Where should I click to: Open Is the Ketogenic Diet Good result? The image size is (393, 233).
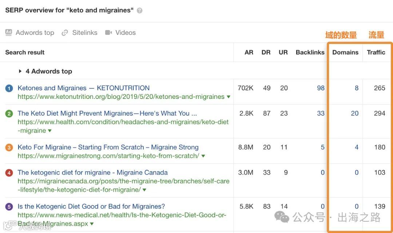[91, 206]
